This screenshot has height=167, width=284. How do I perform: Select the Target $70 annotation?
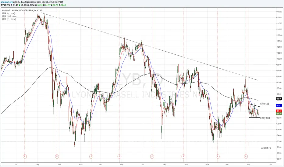click(x=265, y=148)
